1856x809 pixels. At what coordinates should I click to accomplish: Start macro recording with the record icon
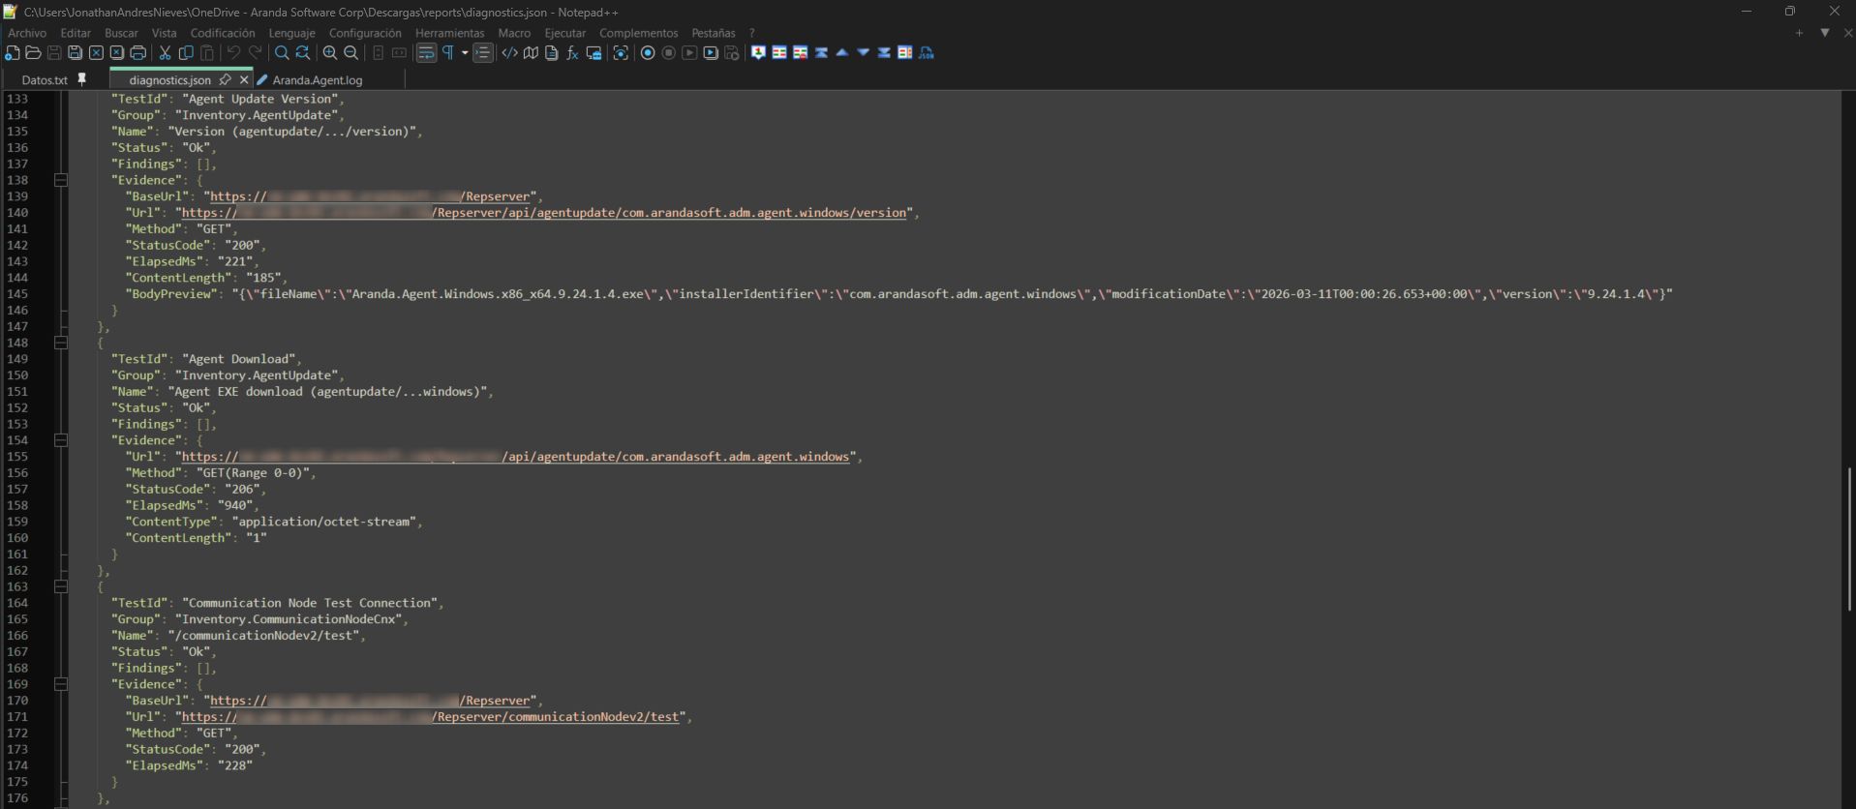(x=648, y=53)
